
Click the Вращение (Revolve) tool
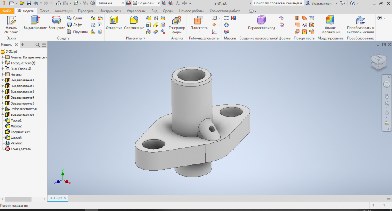pyautogui.click(x=56, y=22)
